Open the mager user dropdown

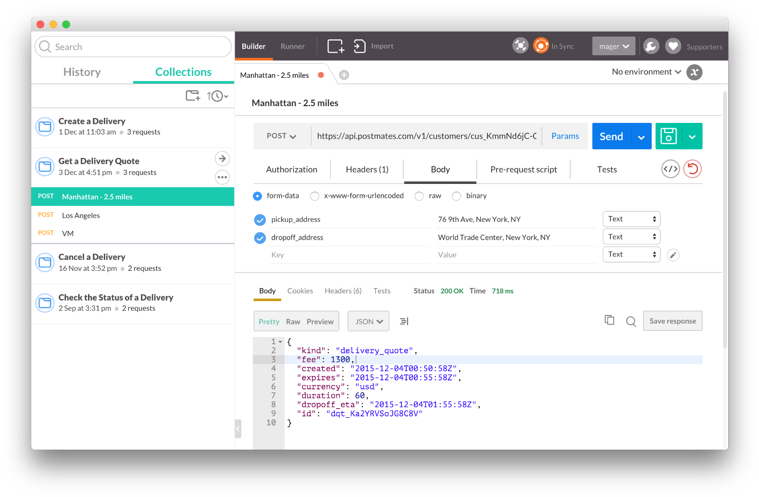pyautogui.click(x=614, y=46)
